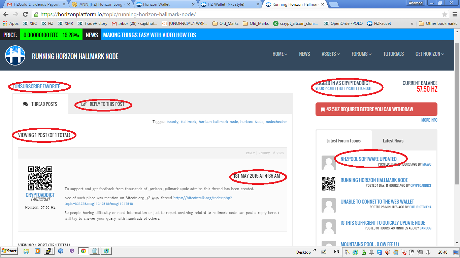460x258 pixels.
Task: Click the More Info link
Action: [429, 120]
